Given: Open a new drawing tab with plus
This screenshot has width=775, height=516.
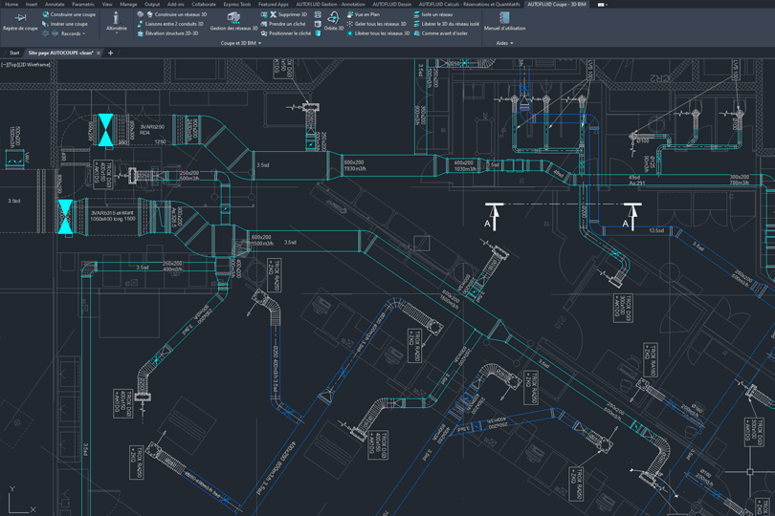Looking at the screenshot, I should (x=111, y=53).
